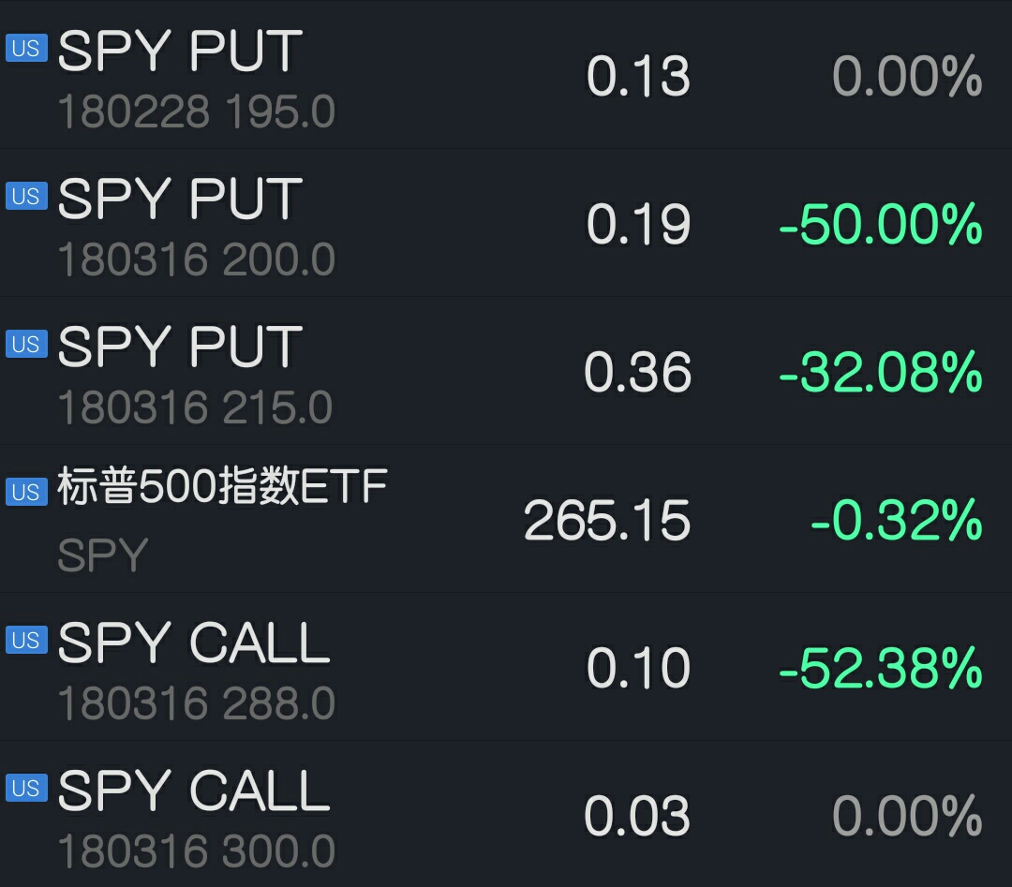Click the SPY ticker symbol under ETF name
This screenshot has height=887, width=1012.
(x=103, y=554)
